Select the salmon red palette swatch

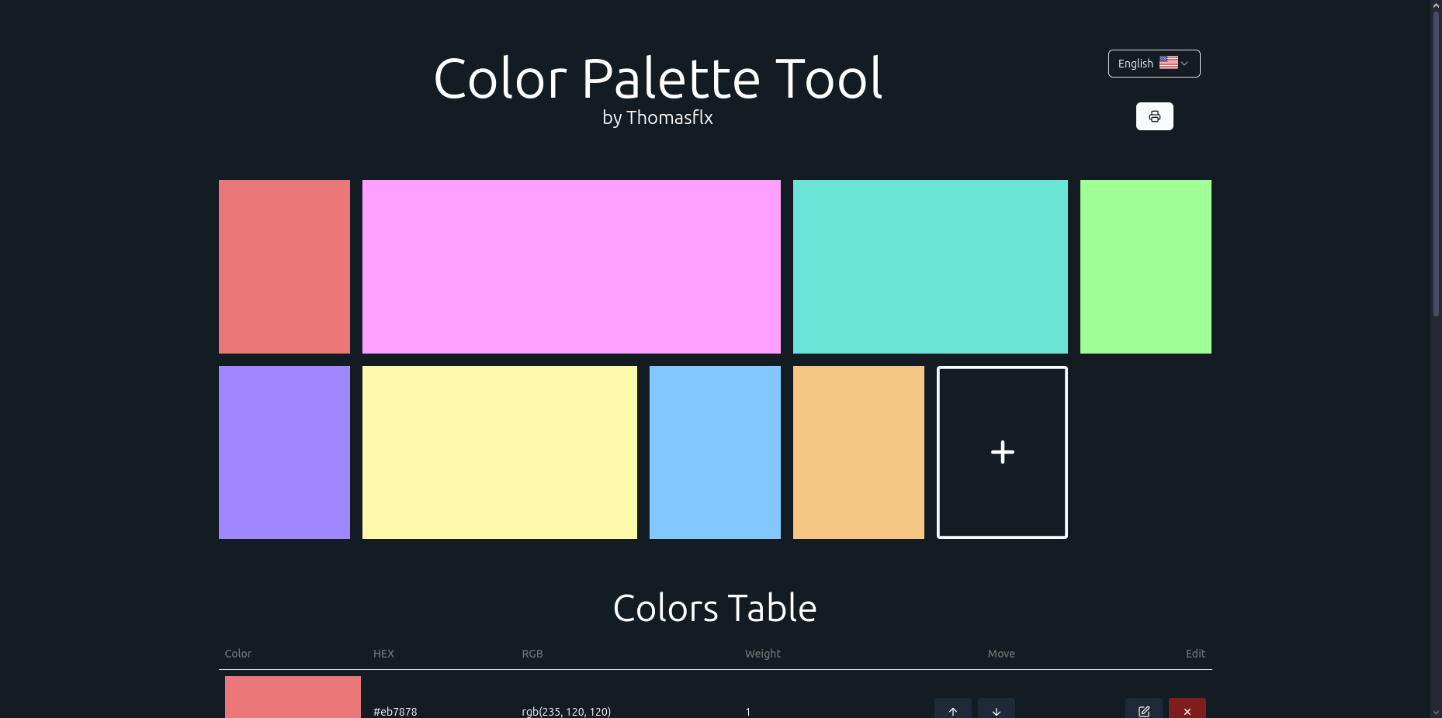coord(284,266)
